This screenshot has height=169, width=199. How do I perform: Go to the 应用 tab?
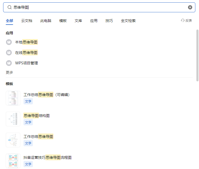(x=94, y=21)
